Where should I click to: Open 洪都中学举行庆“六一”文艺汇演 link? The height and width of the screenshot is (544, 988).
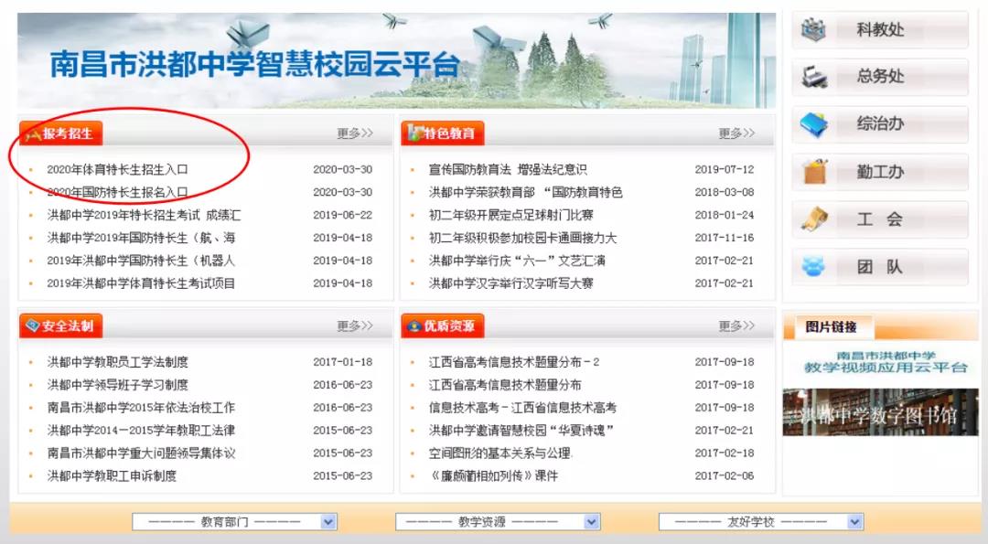pos(517,261)
